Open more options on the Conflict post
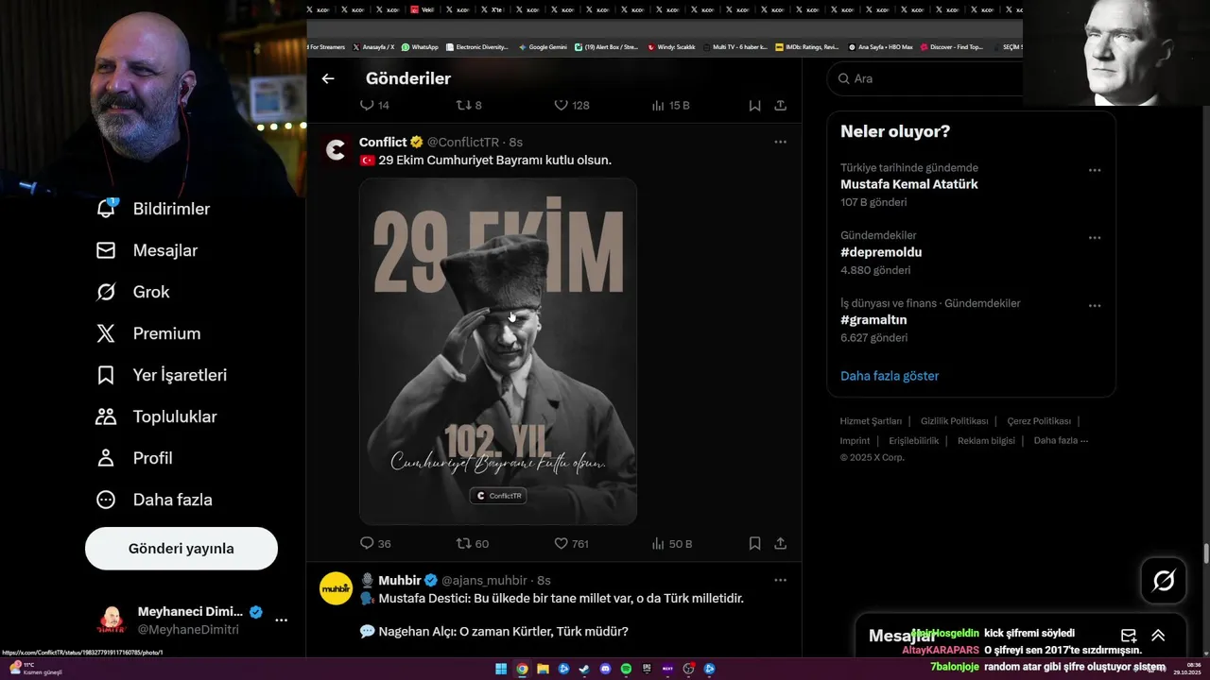The height and width of the screenshot is (680, 1210). coord(780,142)
